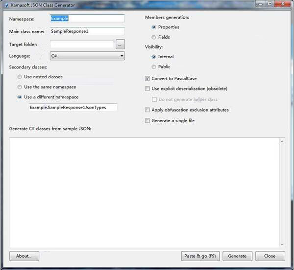The image size is (294, 270).
Task: Browse for target folder with ellipsis button
Action: 120,45
